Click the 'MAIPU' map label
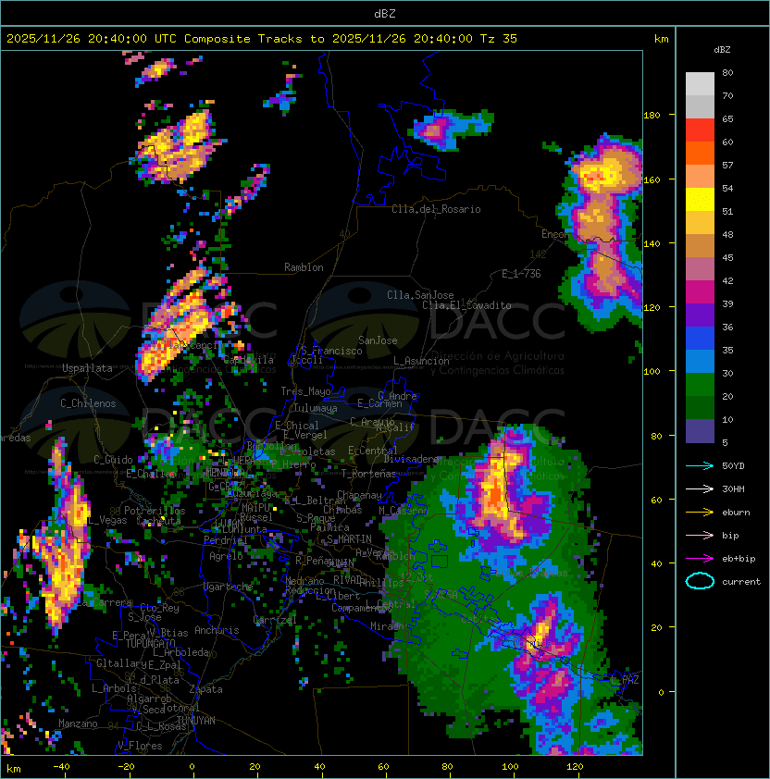The image size is (770, 779). 255,508
